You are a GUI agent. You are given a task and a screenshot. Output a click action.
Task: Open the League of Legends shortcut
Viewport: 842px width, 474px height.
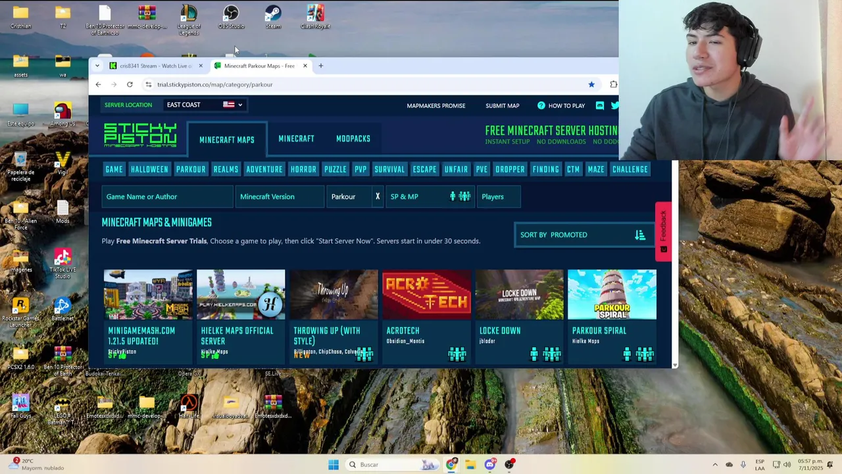189,20
